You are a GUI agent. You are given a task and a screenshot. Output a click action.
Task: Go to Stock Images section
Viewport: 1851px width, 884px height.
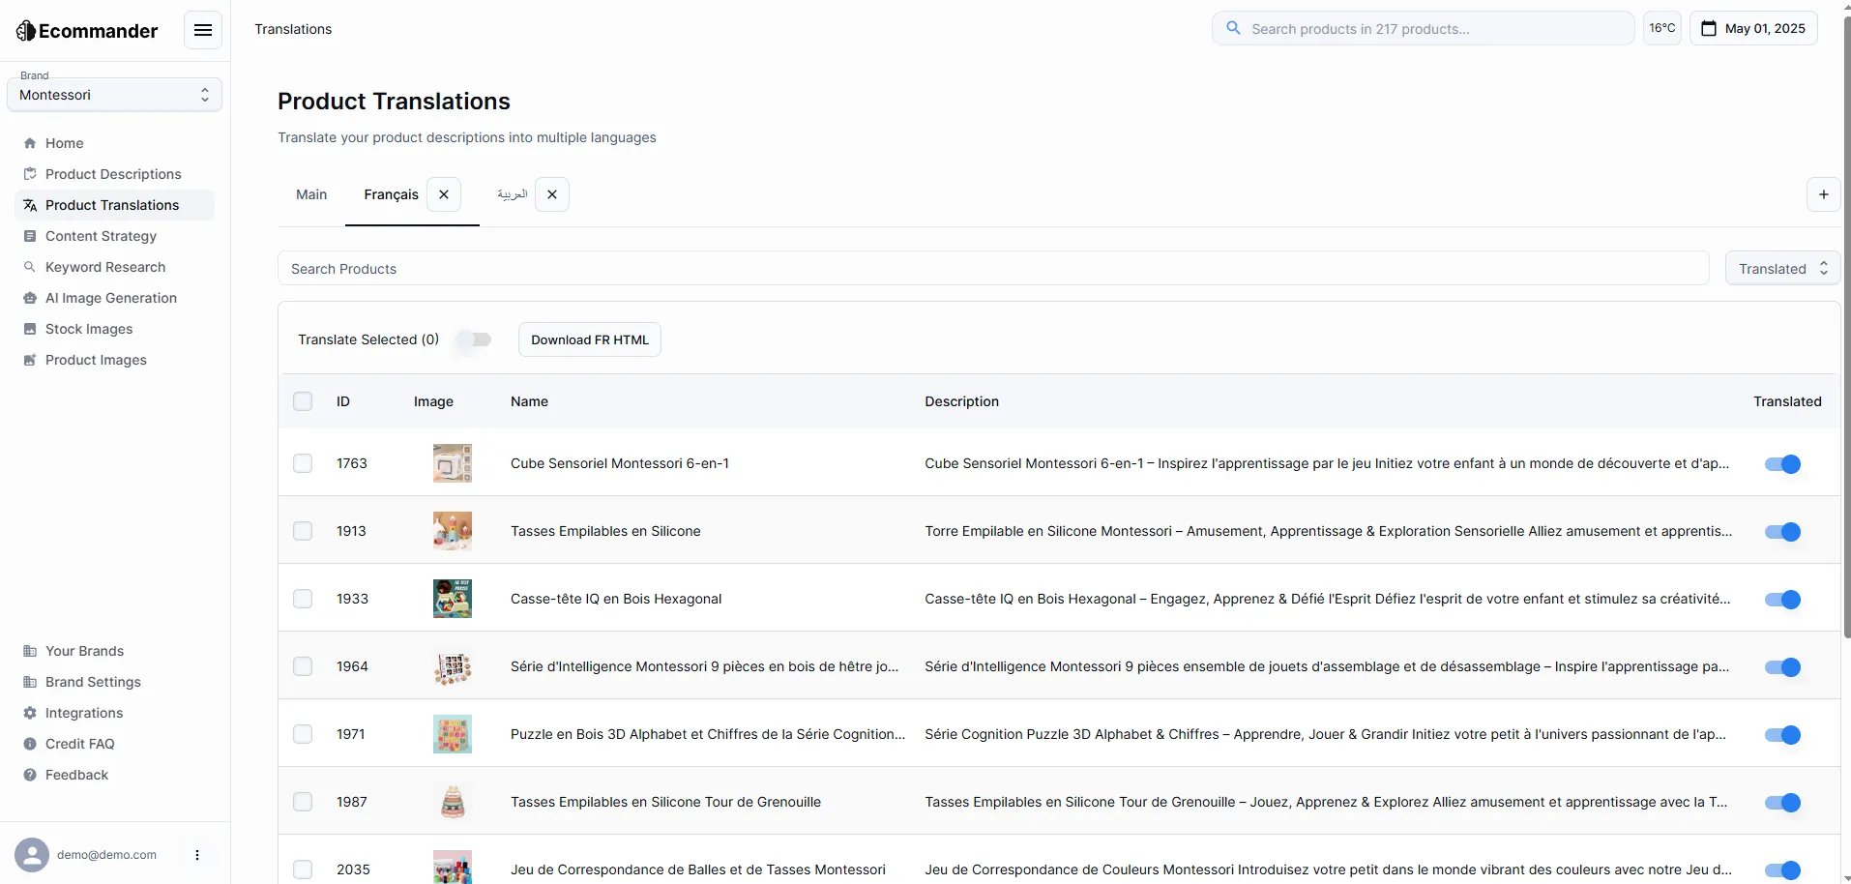pyautogui.click(x=89, y=329)
